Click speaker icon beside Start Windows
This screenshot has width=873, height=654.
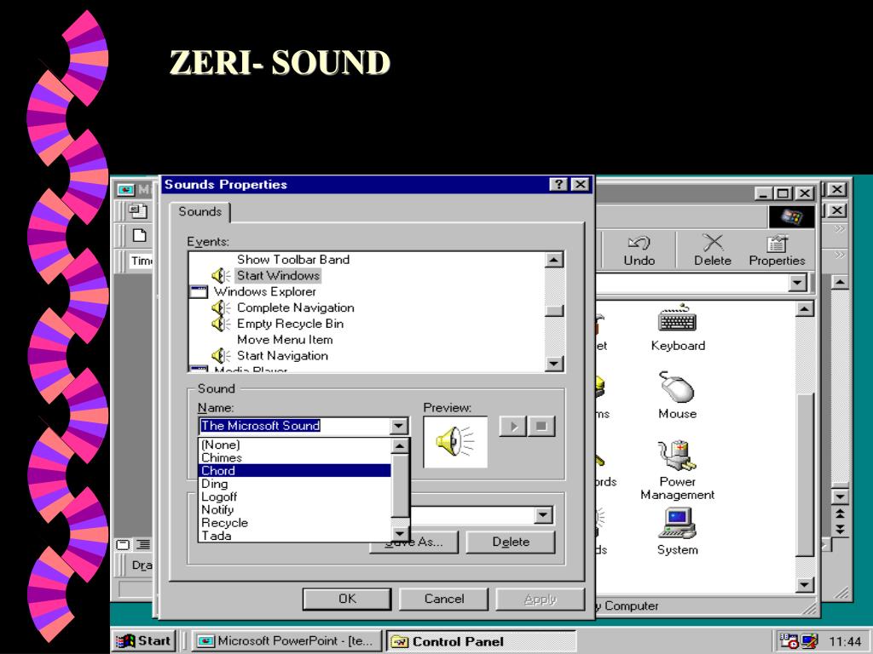(221, 275)
